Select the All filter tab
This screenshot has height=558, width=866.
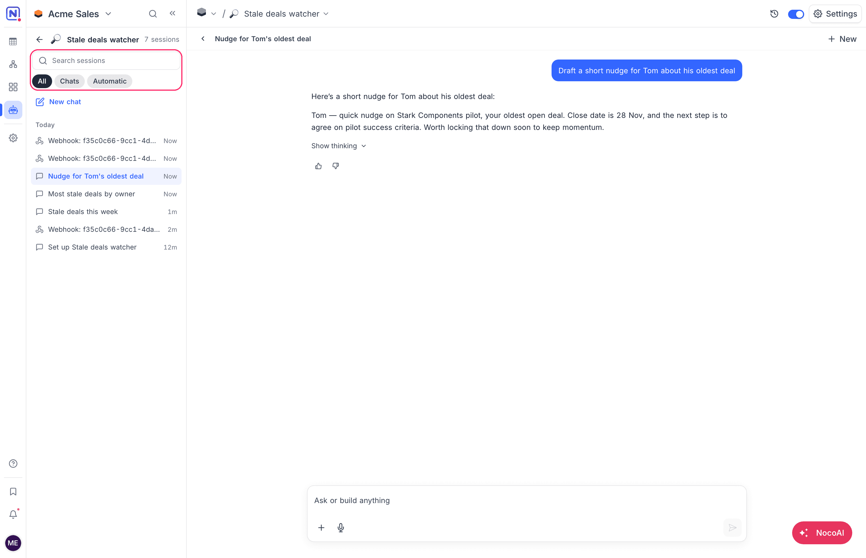click(x=42, y=81)
